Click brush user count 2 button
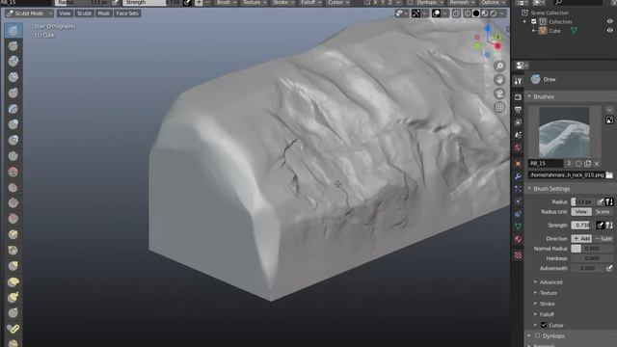 (x=569, y=163)
